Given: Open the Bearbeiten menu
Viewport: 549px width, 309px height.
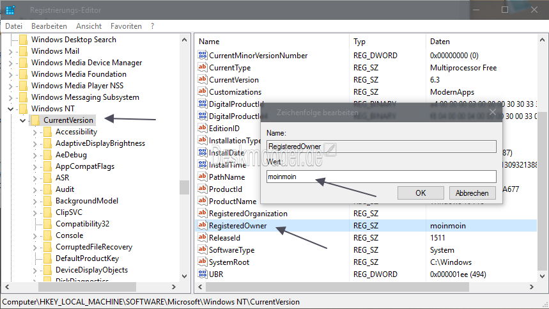Looking at the screenshot, I should (49, 26).
